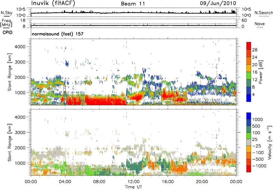Viewport: 273px width, 189px height.
Task: Click the '20:00' time tick label
Action: pos(202,182)
